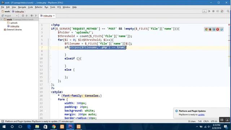Open Action Center notifications icon
The width and height of the screenshot is (231, 130).
(x=226, y=127)
